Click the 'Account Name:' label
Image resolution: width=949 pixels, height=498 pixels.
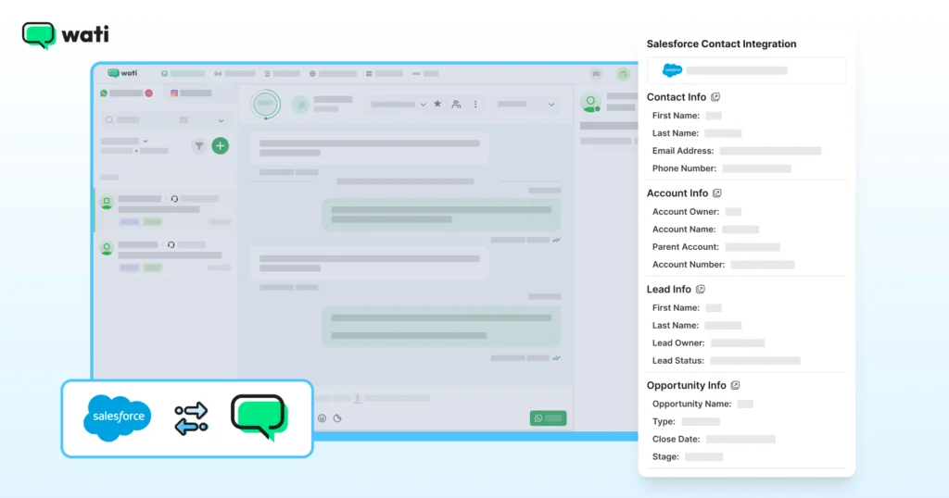(684, 229)
